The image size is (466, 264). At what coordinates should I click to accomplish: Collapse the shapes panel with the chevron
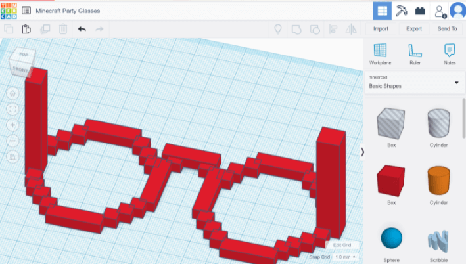(363, 152)
